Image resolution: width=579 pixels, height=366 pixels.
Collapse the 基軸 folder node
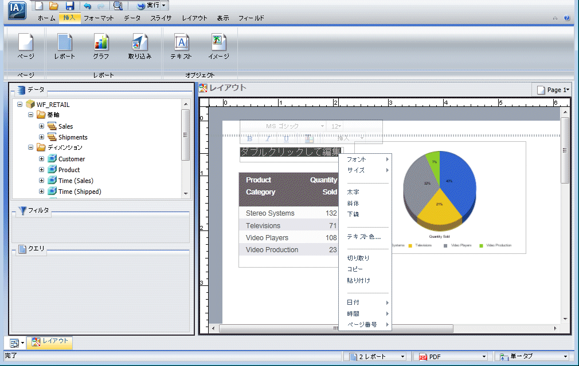tap(30, 115)
